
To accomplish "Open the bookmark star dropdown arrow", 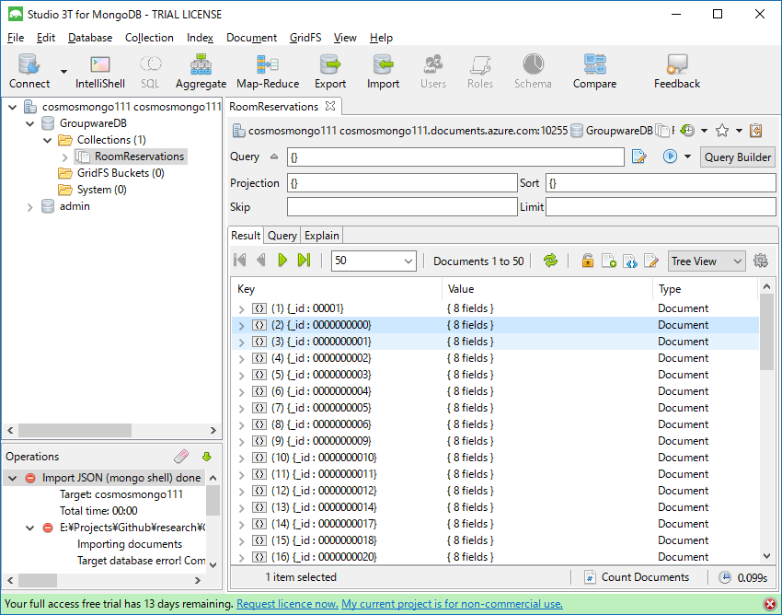I will tap(739, 131).
